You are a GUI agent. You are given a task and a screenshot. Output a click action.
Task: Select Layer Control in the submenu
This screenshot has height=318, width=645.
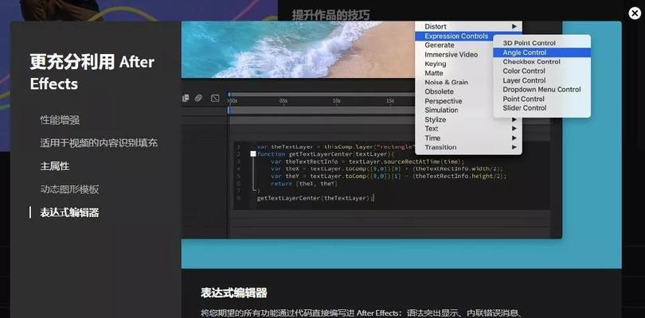point(524,80)
